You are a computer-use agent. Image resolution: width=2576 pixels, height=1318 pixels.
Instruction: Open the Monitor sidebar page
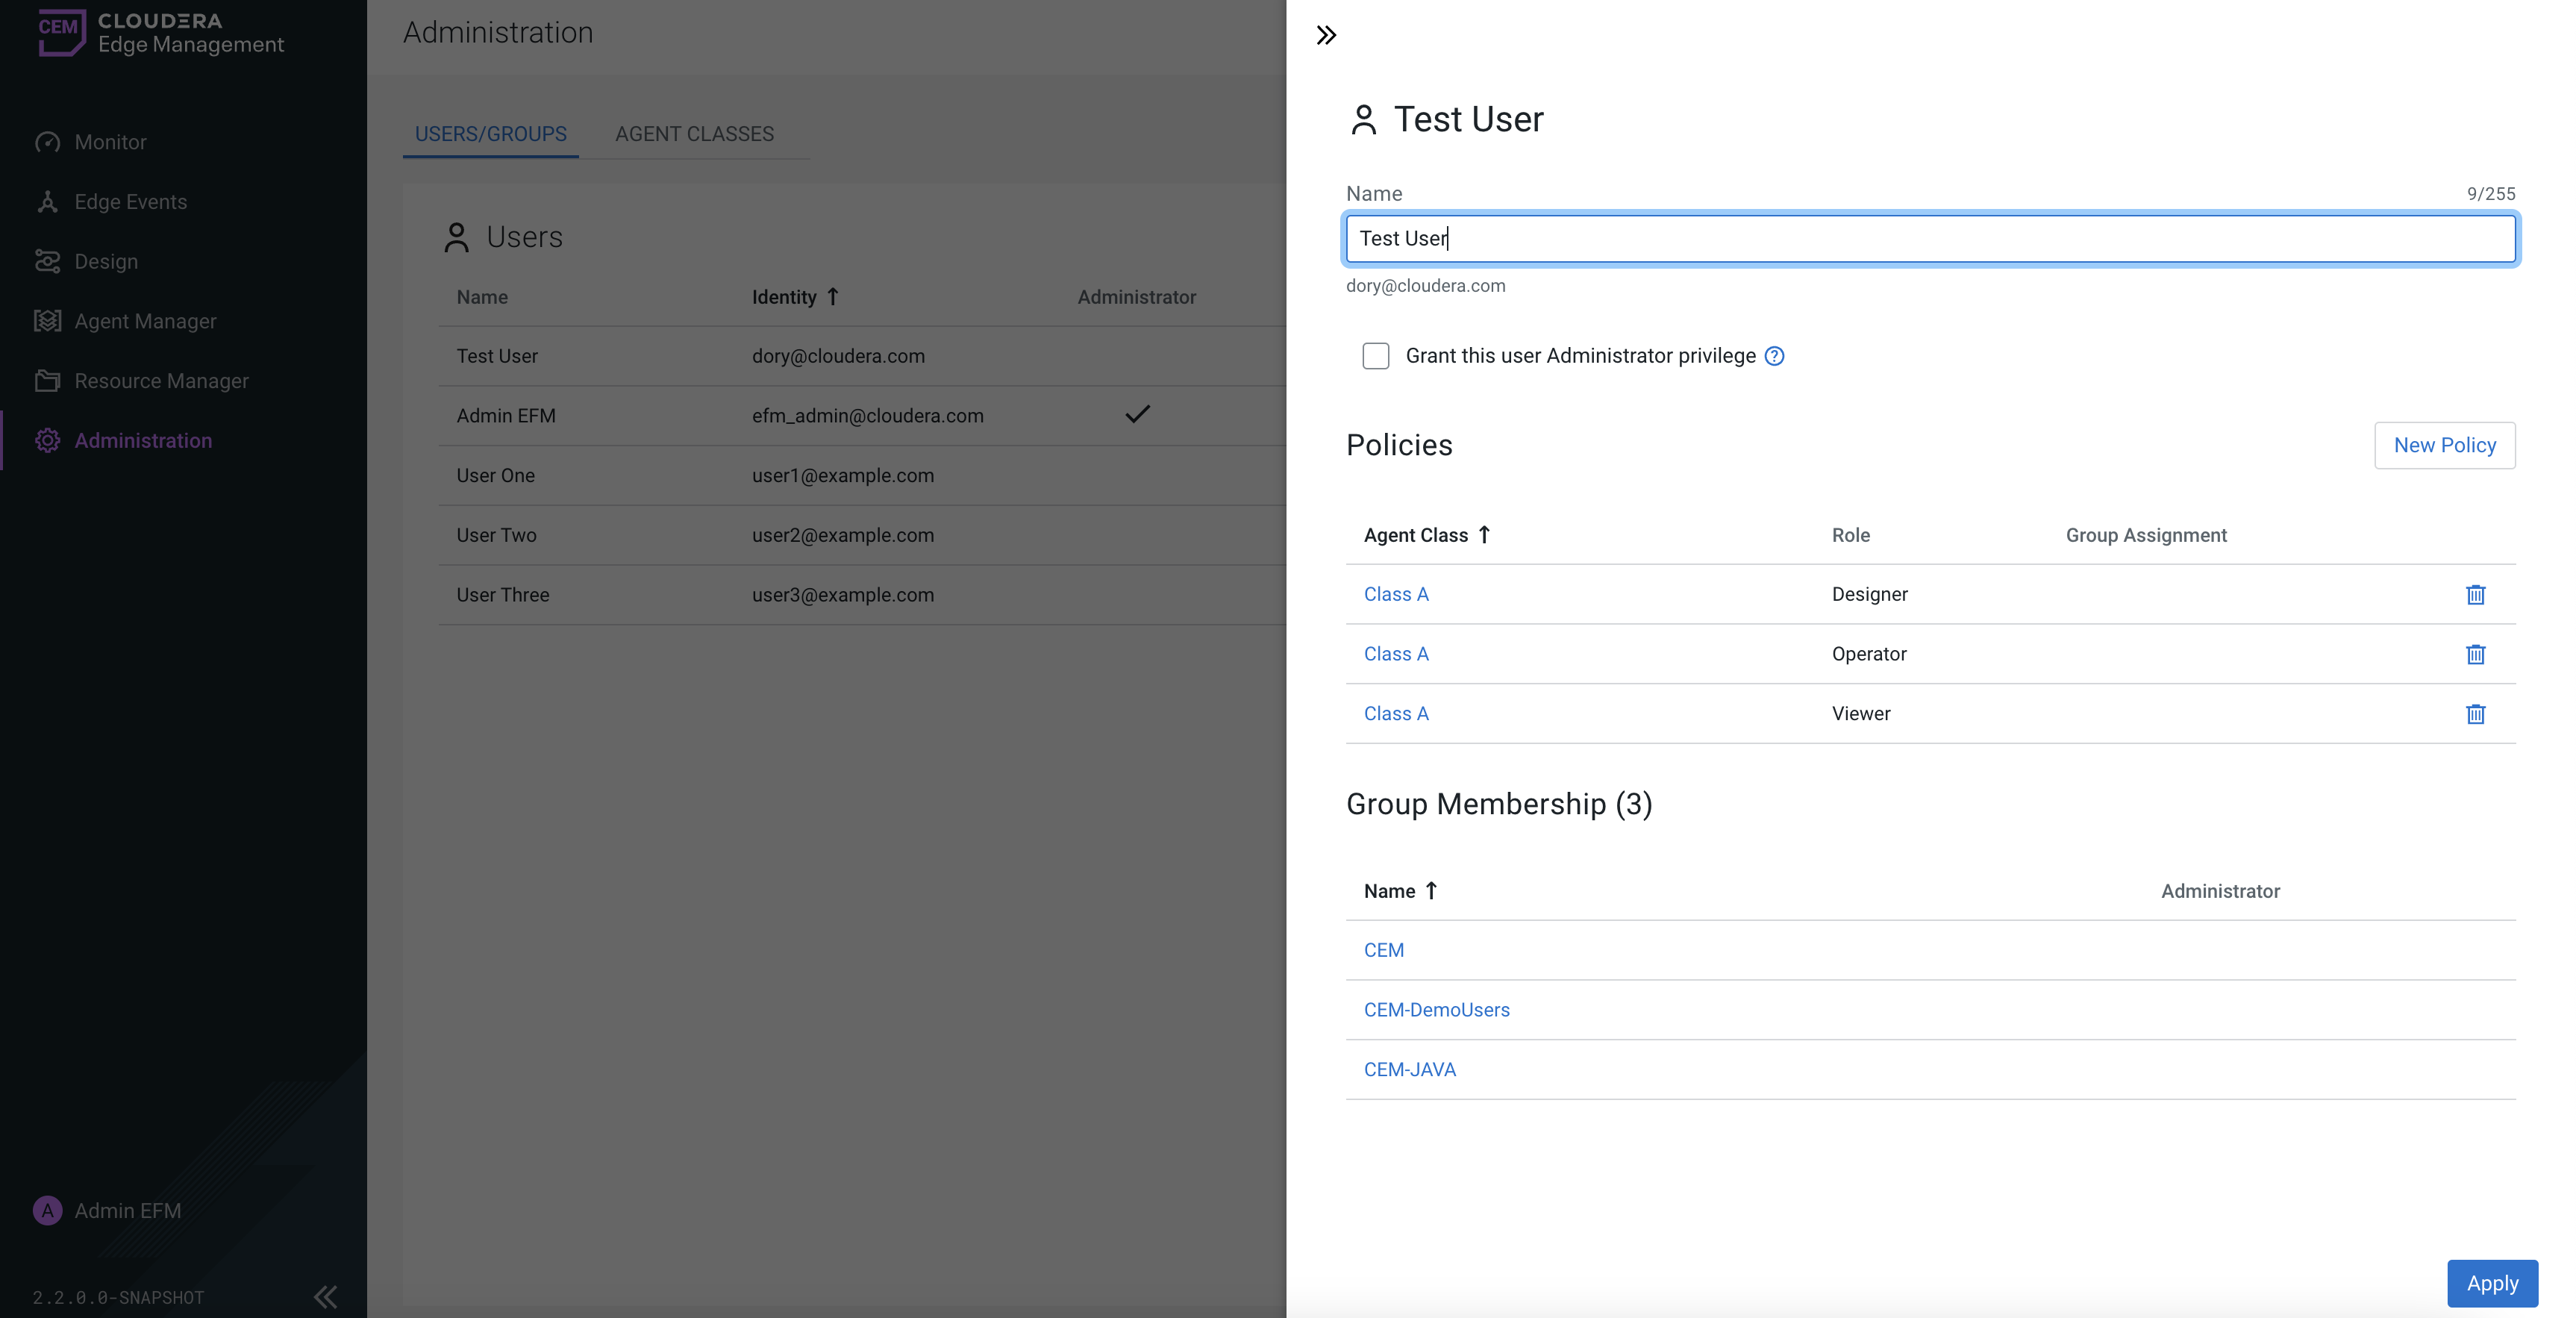click(110, 142)
